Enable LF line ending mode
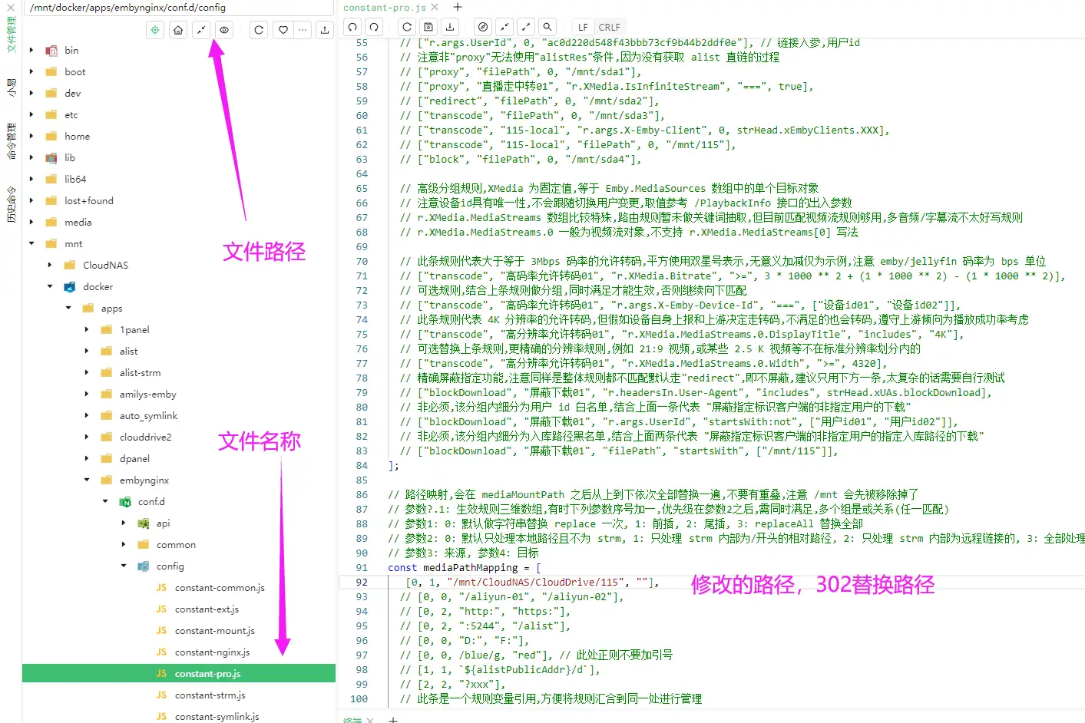This screenshot has height=723, width=1085. tap(584, 27)
